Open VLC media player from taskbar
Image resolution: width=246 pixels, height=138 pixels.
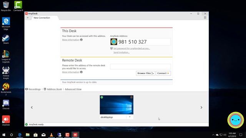click(52, 135)
